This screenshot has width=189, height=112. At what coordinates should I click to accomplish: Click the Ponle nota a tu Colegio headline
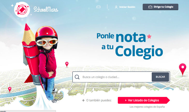[x=130, y=46]
